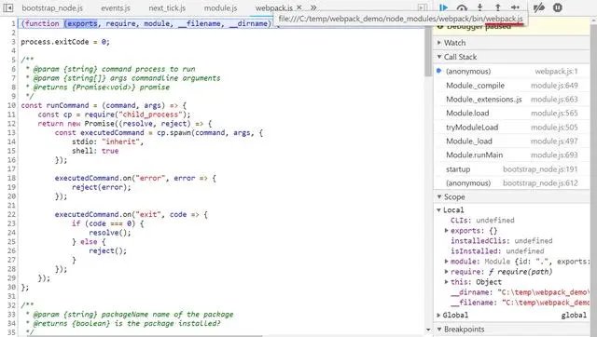Collapse the Call Stack section
597x337 pixels.
(x=512, y=57)
